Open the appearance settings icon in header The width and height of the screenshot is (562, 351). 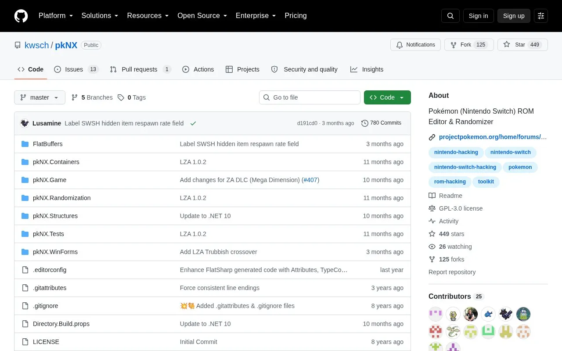(541, 16)
